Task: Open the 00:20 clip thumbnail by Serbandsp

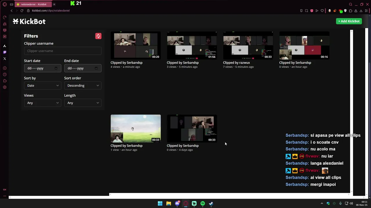Action: click(x=136, y=45)
